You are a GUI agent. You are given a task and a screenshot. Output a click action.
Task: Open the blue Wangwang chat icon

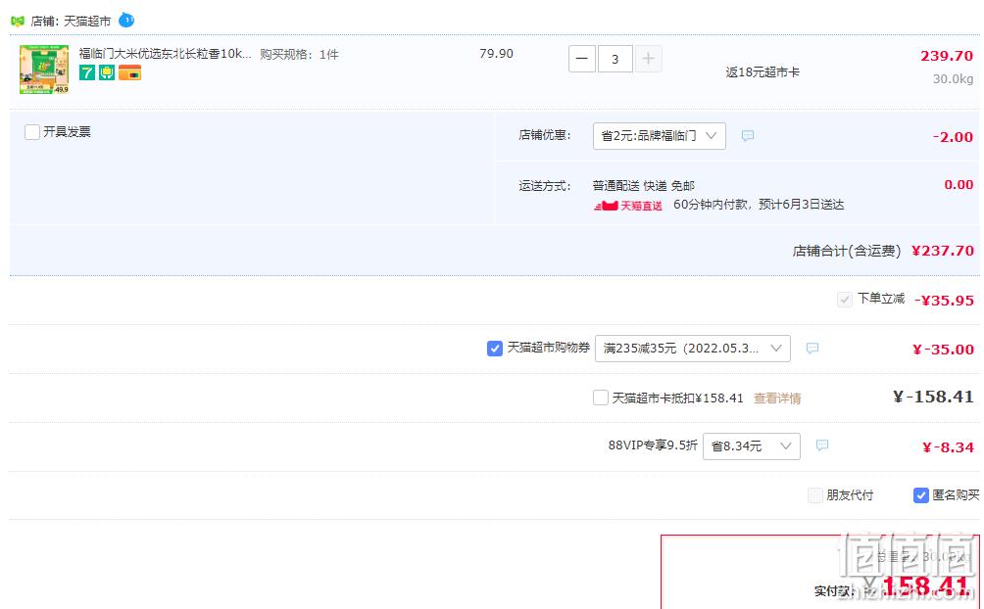tap(126, 20)
